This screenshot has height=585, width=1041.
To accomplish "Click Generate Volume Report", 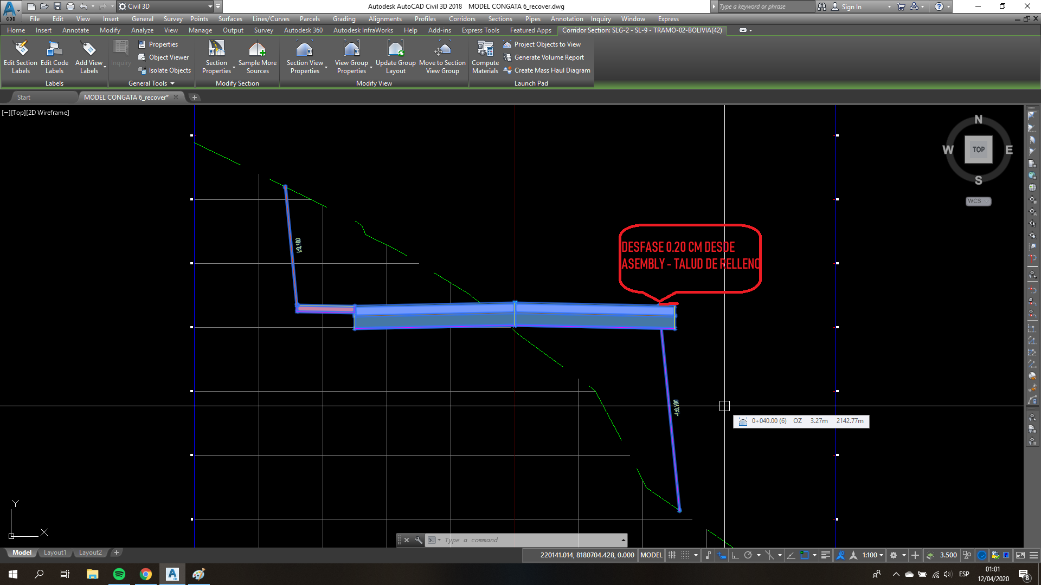I will (x=543, y=57).
